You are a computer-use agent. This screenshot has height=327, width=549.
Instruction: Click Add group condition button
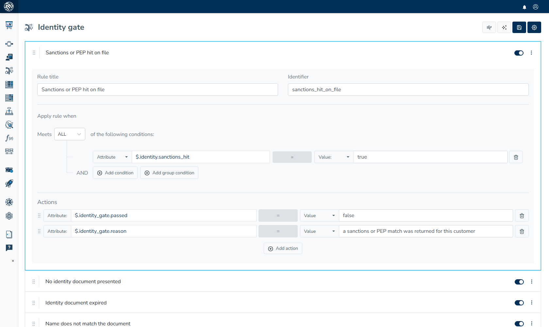(x=169, y=173)
